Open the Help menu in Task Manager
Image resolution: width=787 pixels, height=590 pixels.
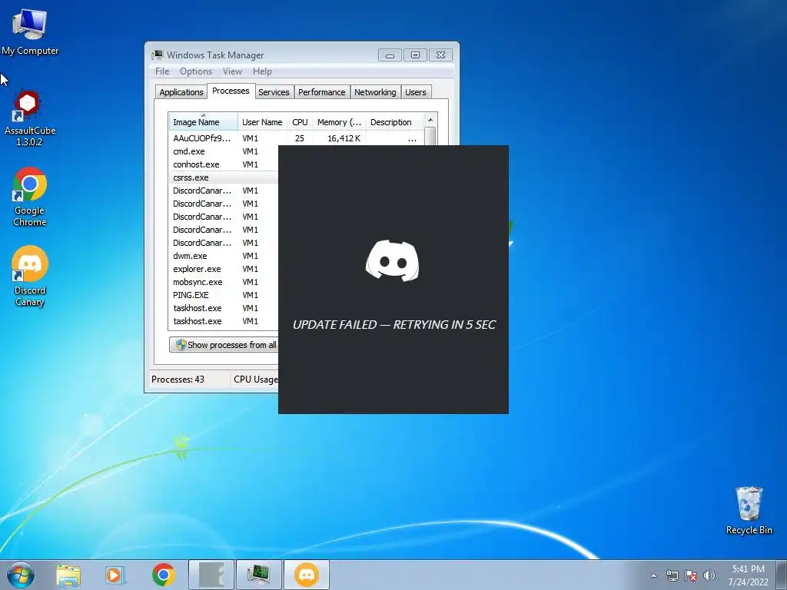pyautogui.click(x=262, y=71)
